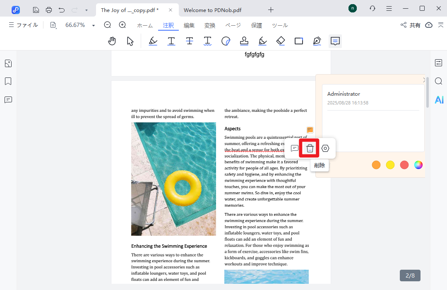Open the ファイル menu
This screenshot has width=447, height=290.
point(23,25)
